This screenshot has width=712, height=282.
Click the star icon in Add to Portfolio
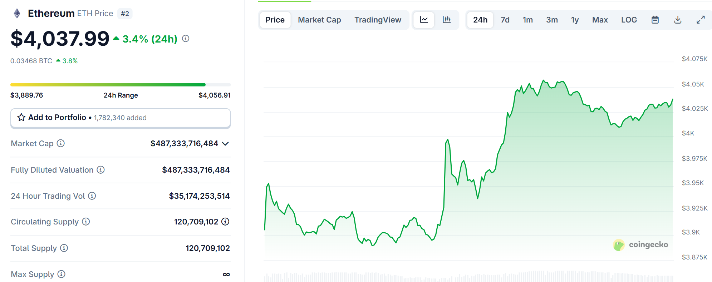21,118
